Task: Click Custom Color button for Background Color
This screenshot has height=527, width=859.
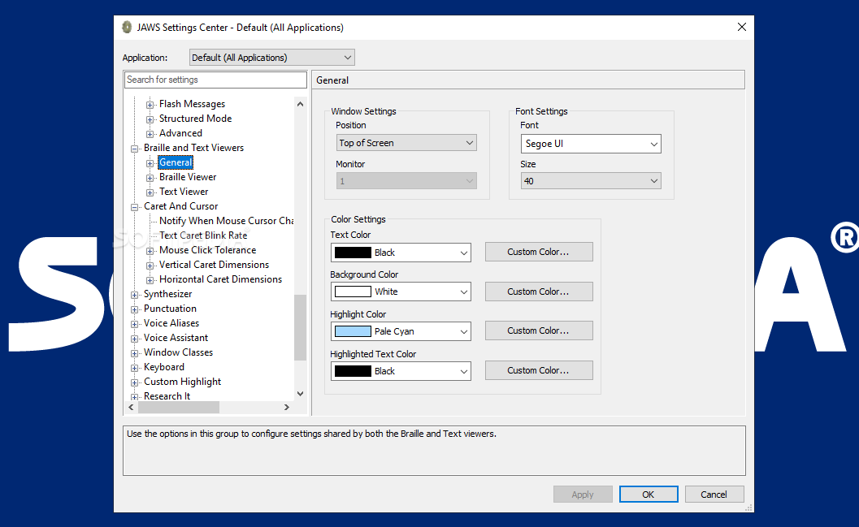Action: click(539, 292)
